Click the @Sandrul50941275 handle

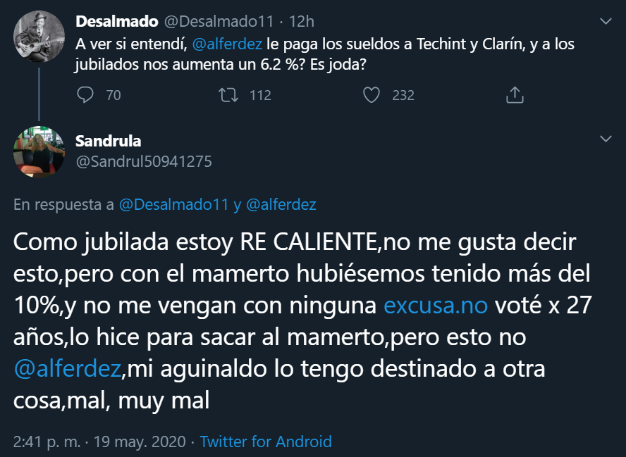[143, 161]
